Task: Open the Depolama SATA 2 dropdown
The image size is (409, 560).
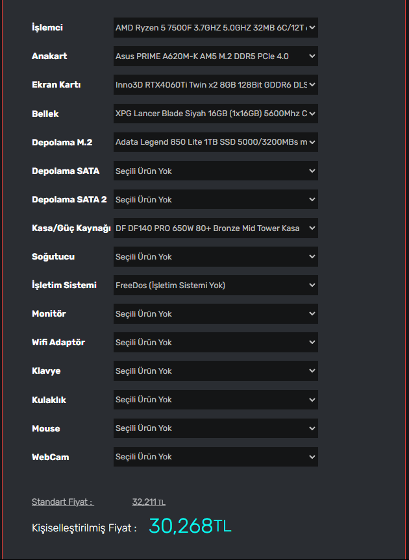Action: tap(216, 199)
